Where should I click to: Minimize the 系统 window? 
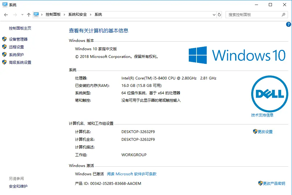(256, 5)
